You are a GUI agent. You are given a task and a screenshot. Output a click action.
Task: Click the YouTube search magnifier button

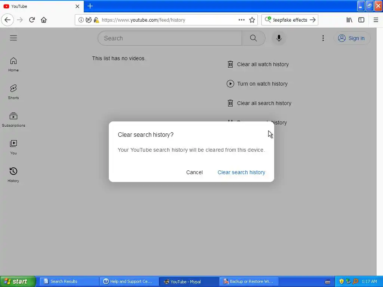click(x=253, y=38)
